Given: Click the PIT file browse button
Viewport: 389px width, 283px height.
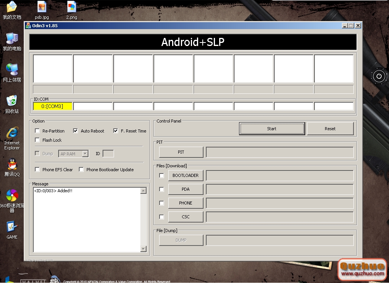Looking at the screenshot, I should click(181, 152).
